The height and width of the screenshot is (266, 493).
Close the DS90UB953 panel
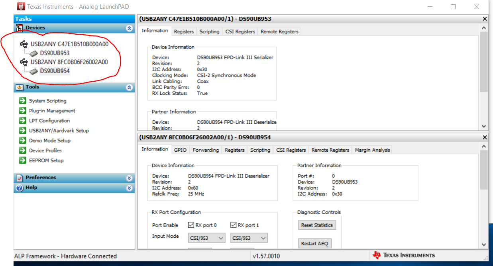485,19
